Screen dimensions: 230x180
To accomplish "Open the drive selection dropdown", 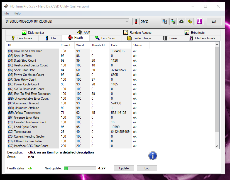I will pyautogui.click(x=67, y=21).
